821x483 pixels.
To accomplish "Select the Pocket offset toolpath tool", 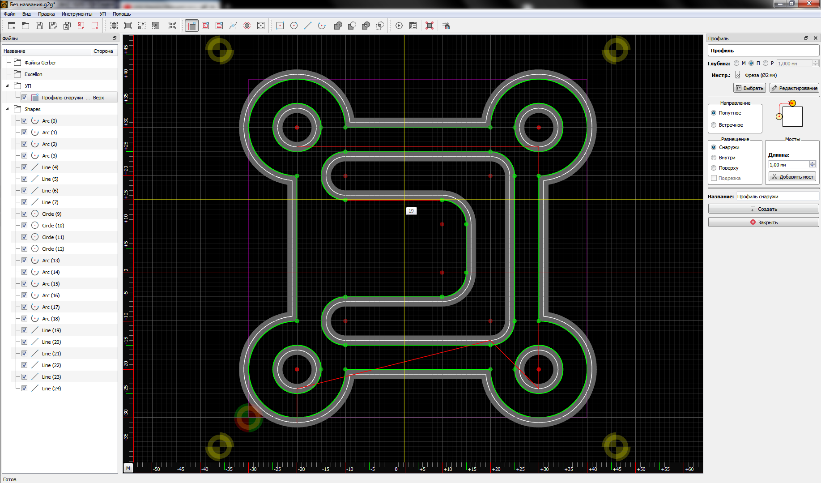I will point(205,26).
